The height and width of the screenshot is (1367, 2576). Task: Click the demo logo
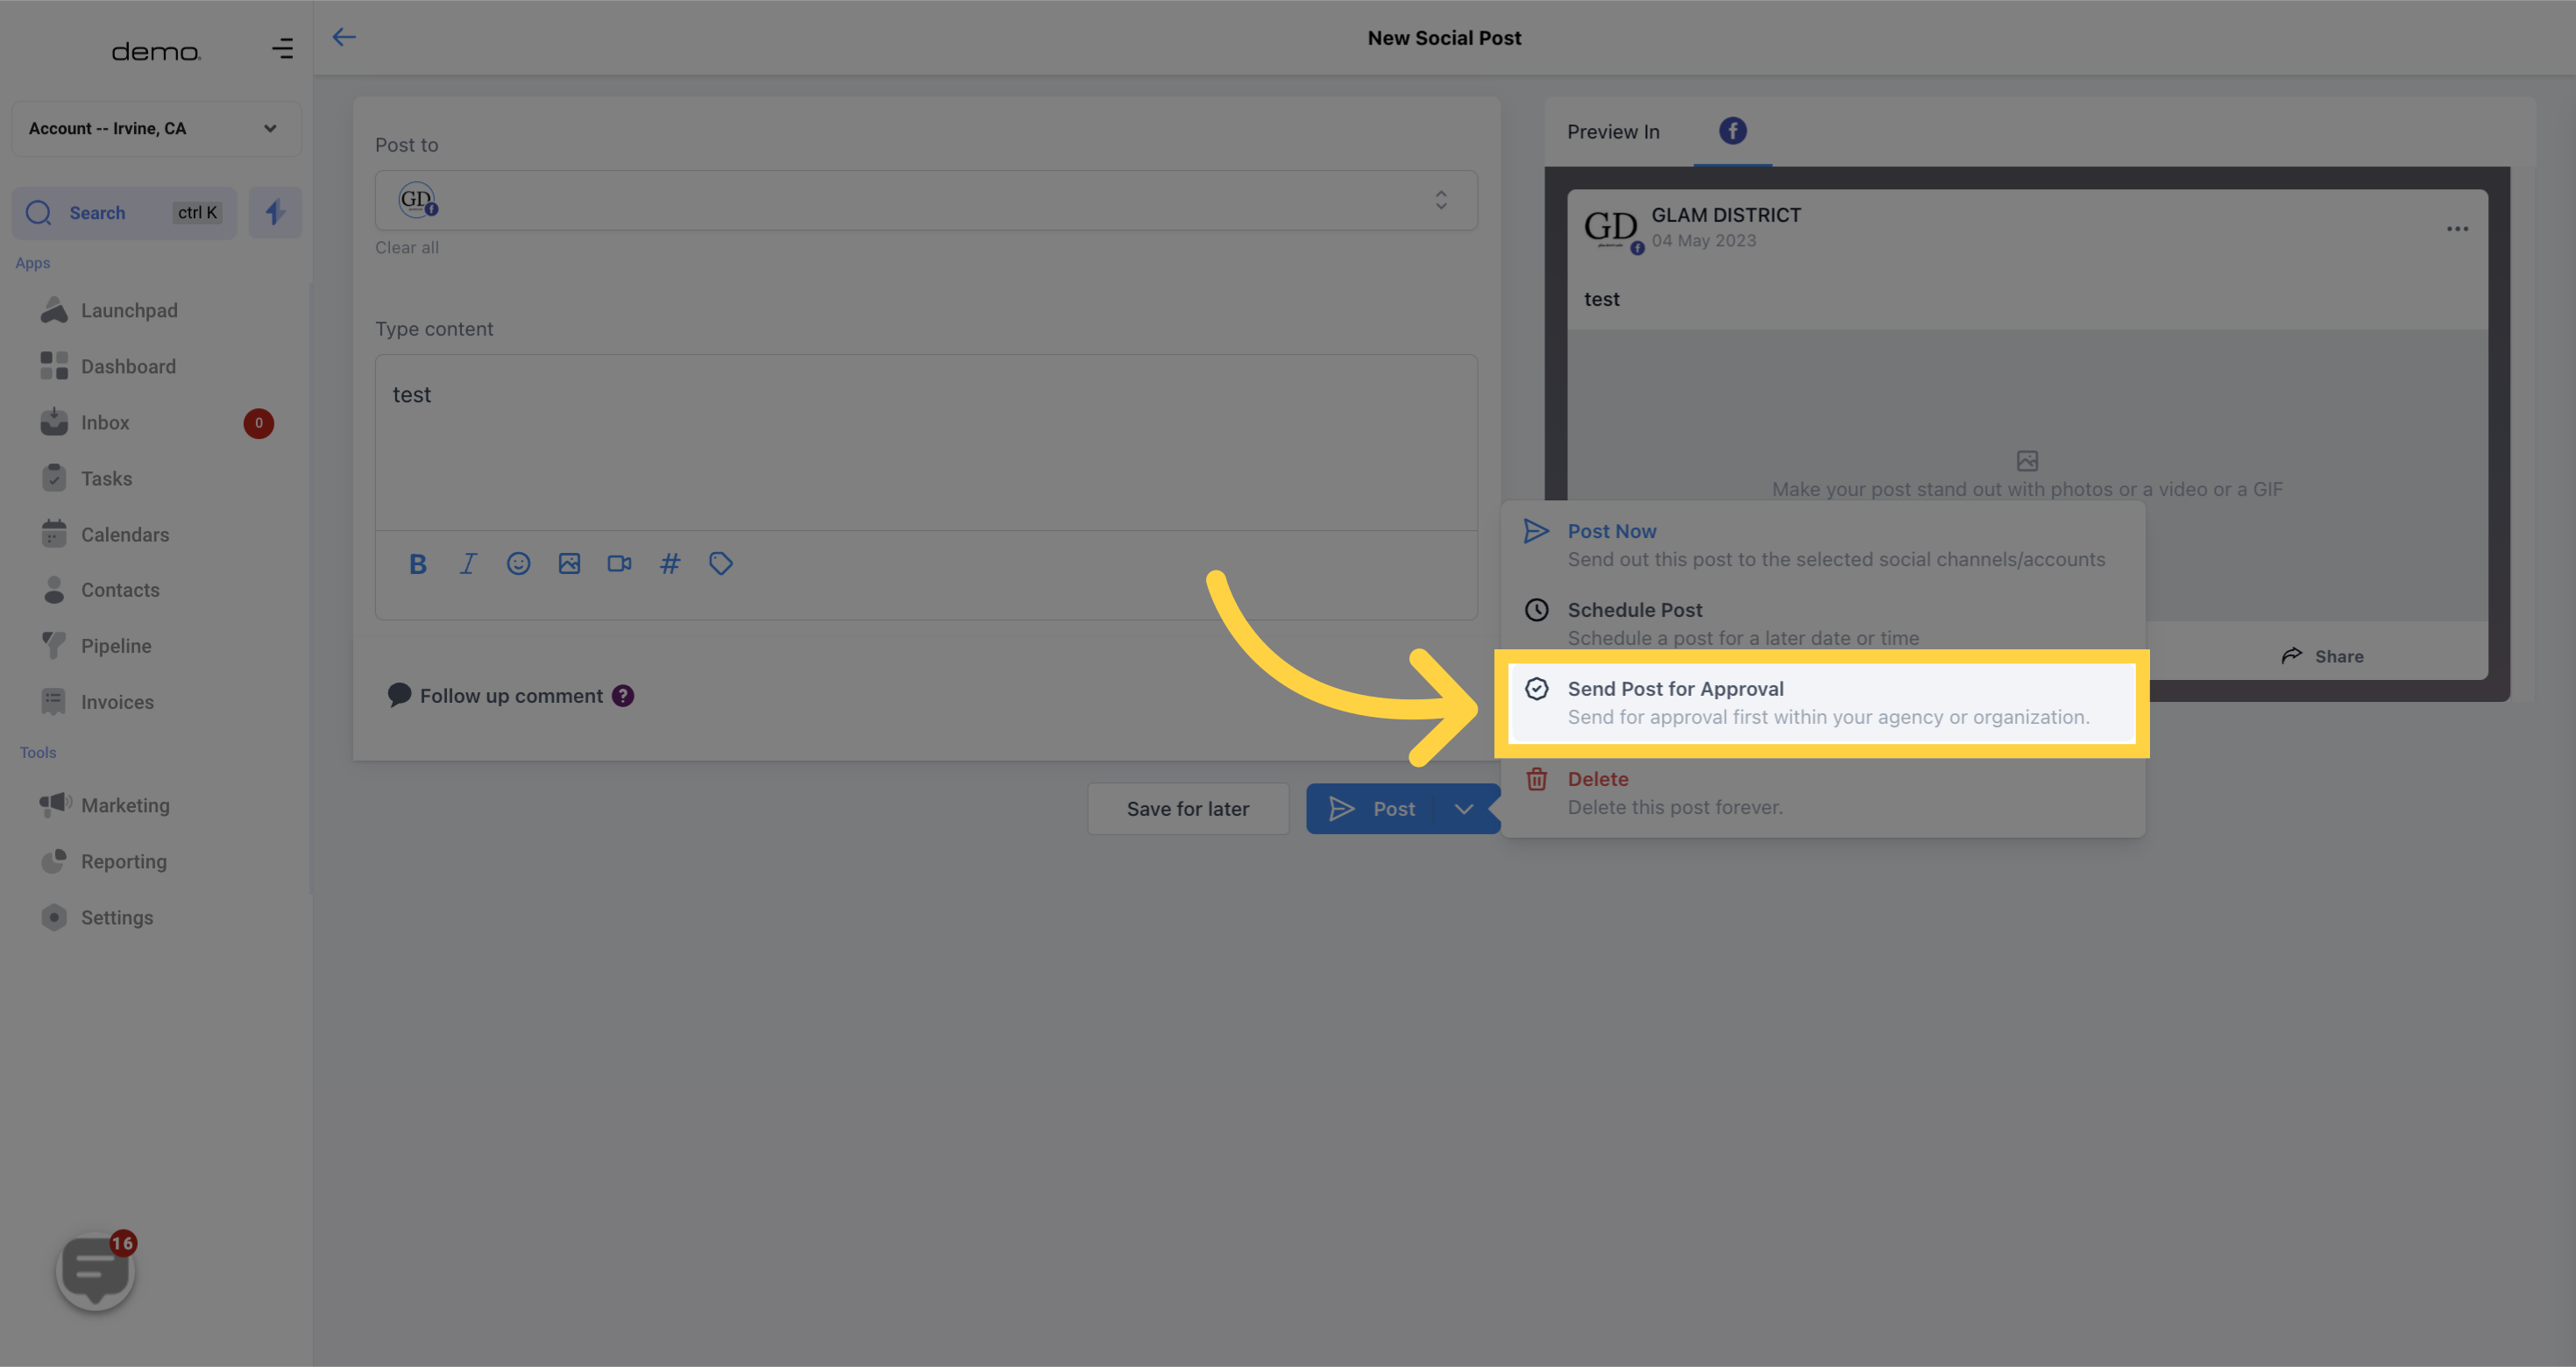pos(156,51)
